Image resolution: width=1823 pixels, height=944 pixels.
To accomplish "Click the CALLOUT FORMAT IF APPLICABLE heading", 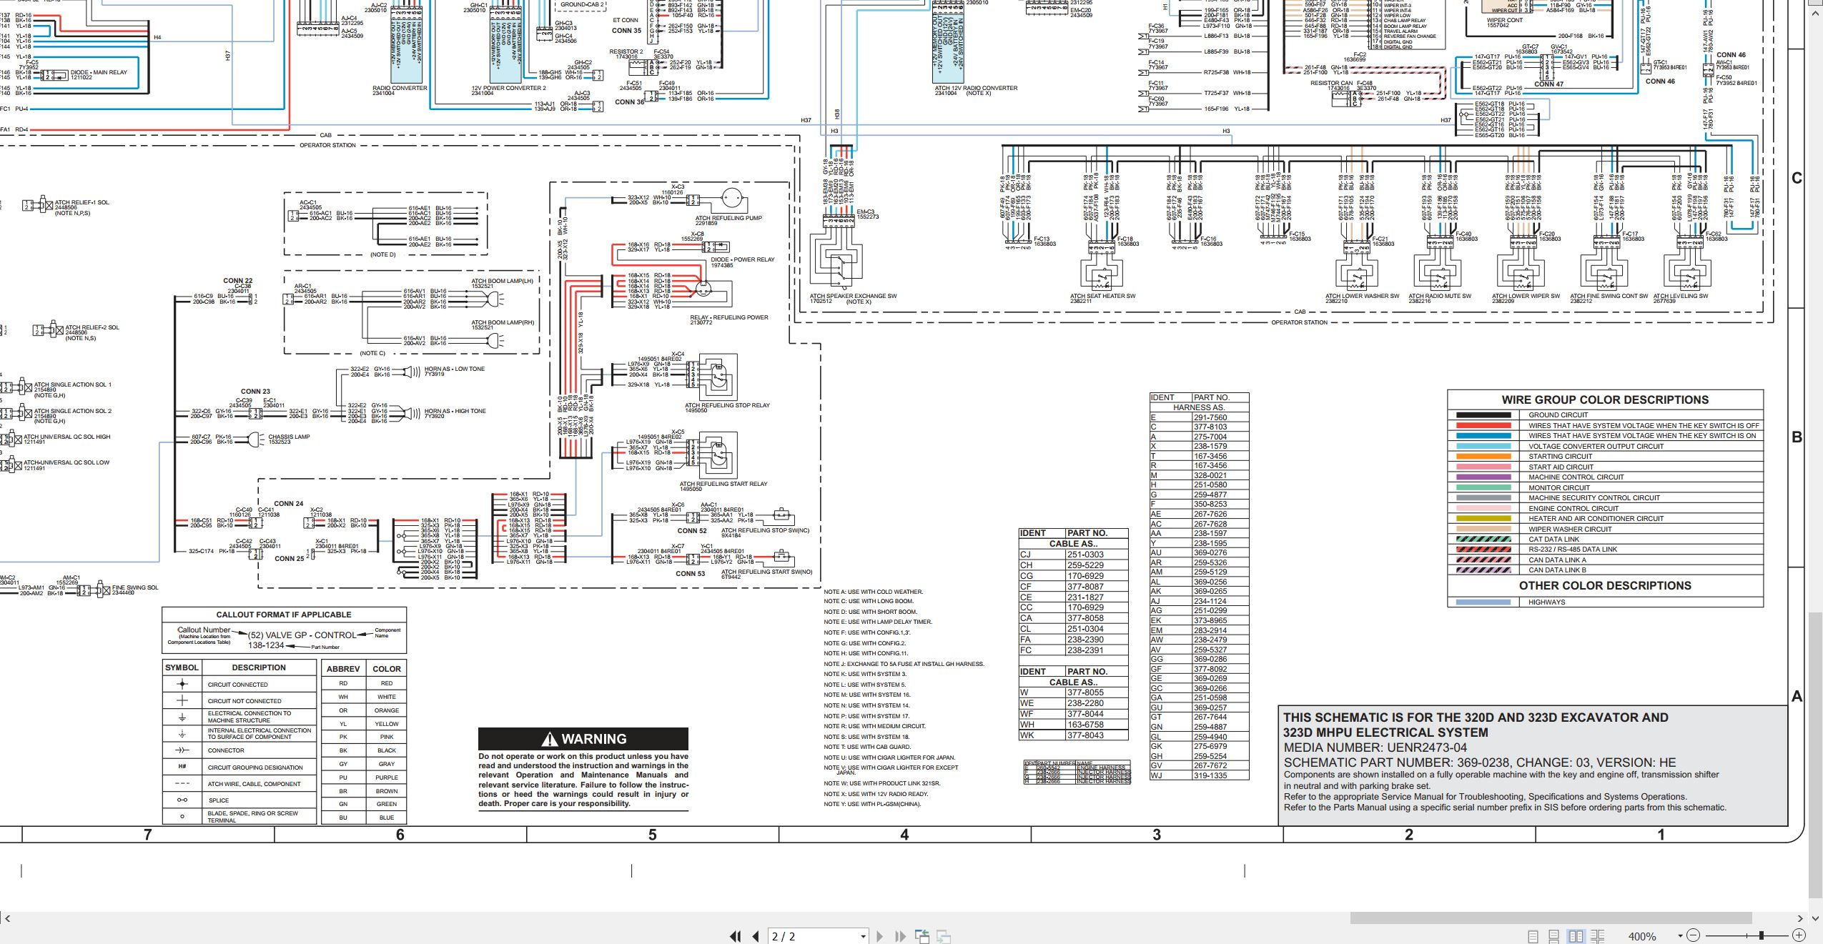I will click(284, 615).
